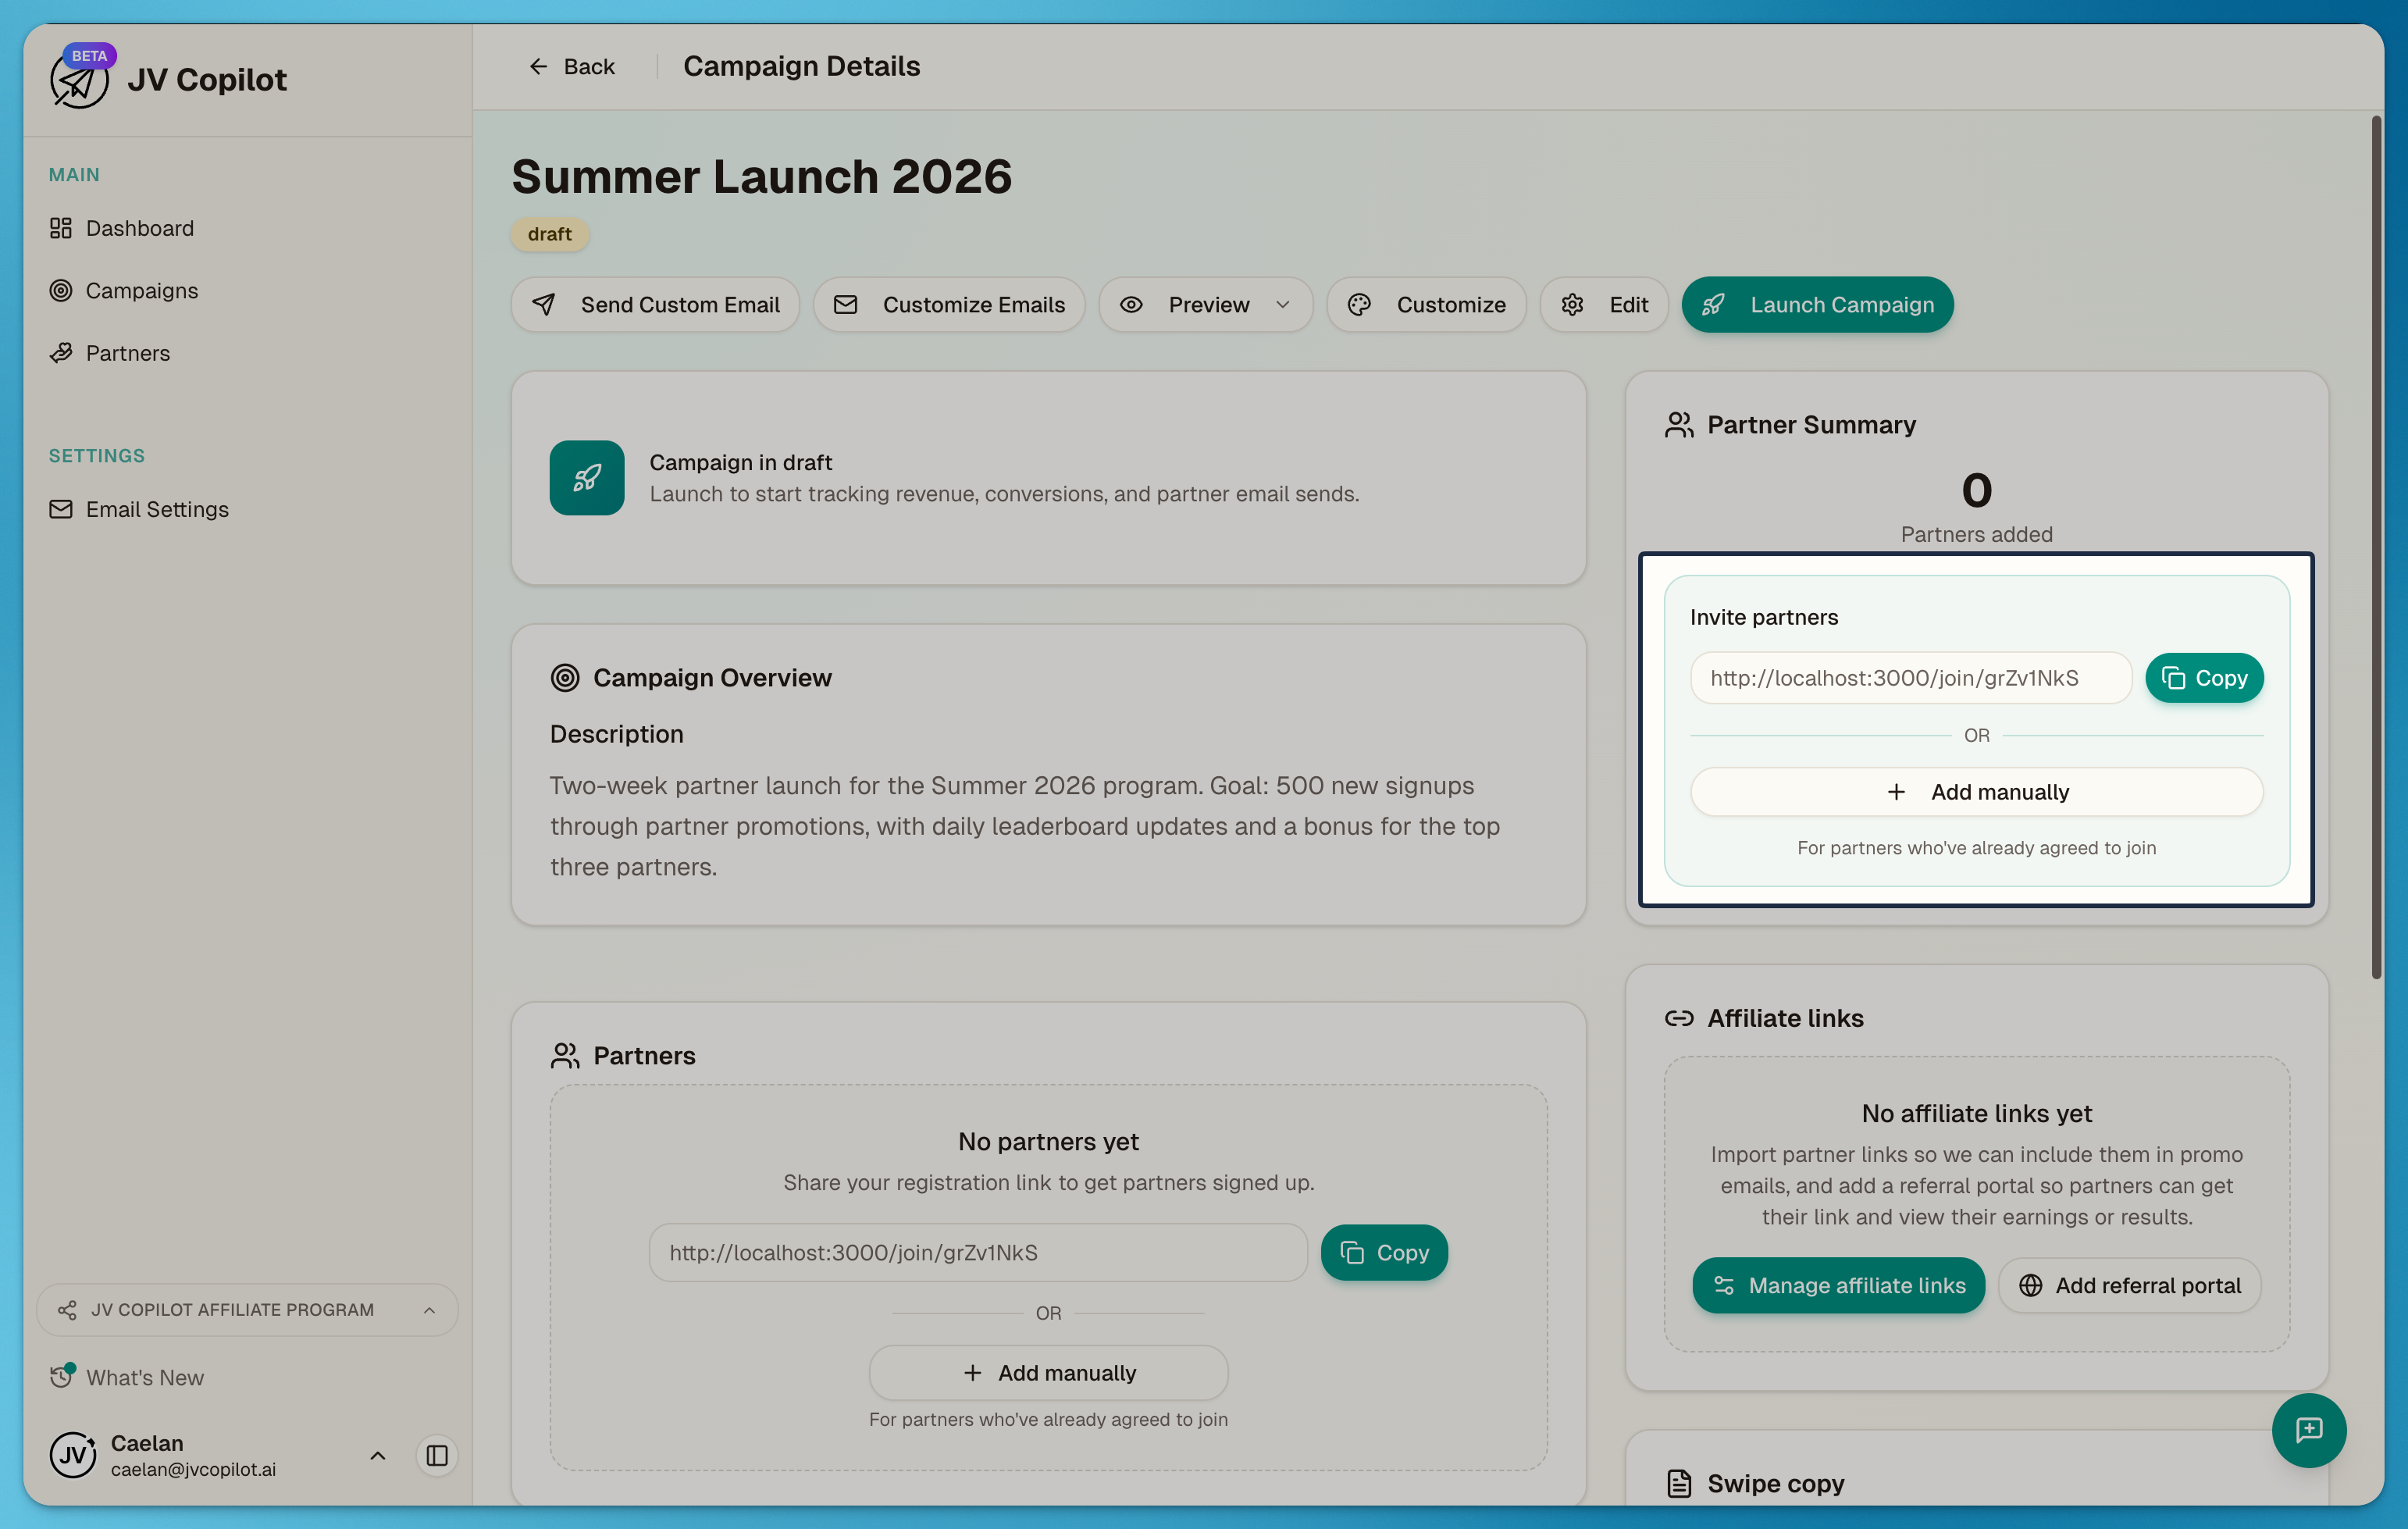Click Add manually in the Partners section
Screen dimensions: 2408x1529
[1048, 1372]
